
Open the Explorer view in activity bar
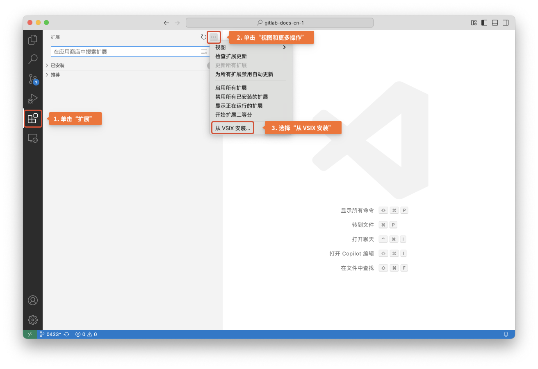point(33,40)
